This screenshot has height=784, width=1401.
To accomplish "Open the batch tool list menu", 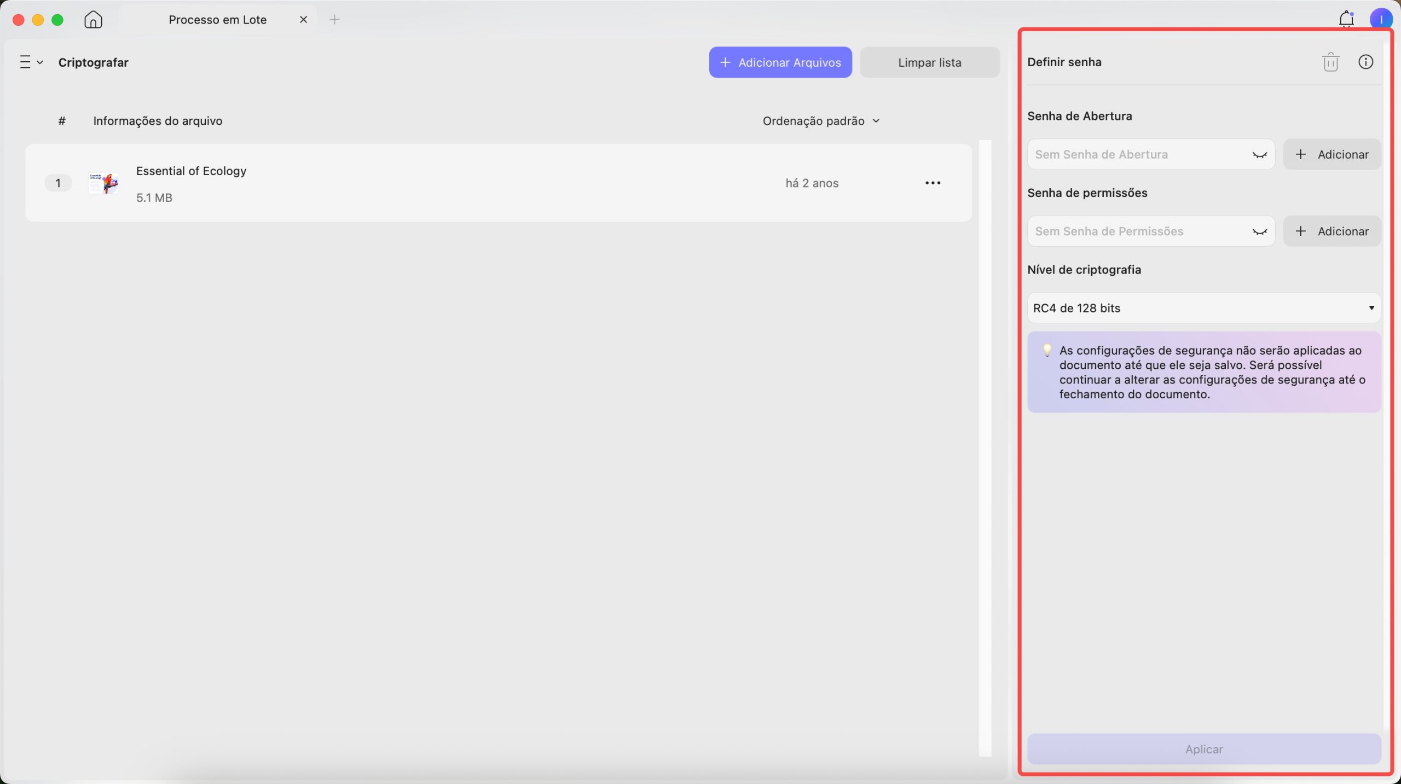I will (x=31, y=62).
